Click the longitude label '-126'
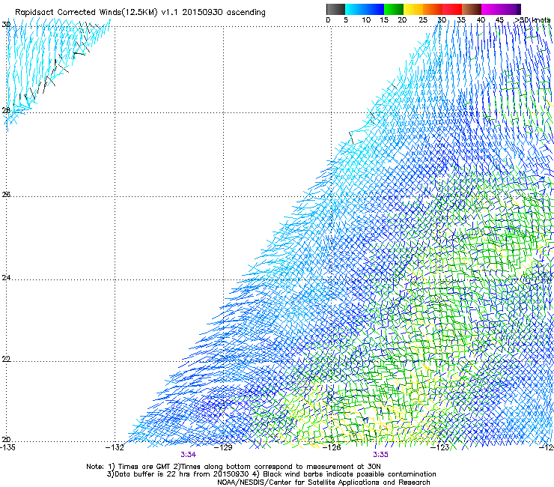 point(332,447)
